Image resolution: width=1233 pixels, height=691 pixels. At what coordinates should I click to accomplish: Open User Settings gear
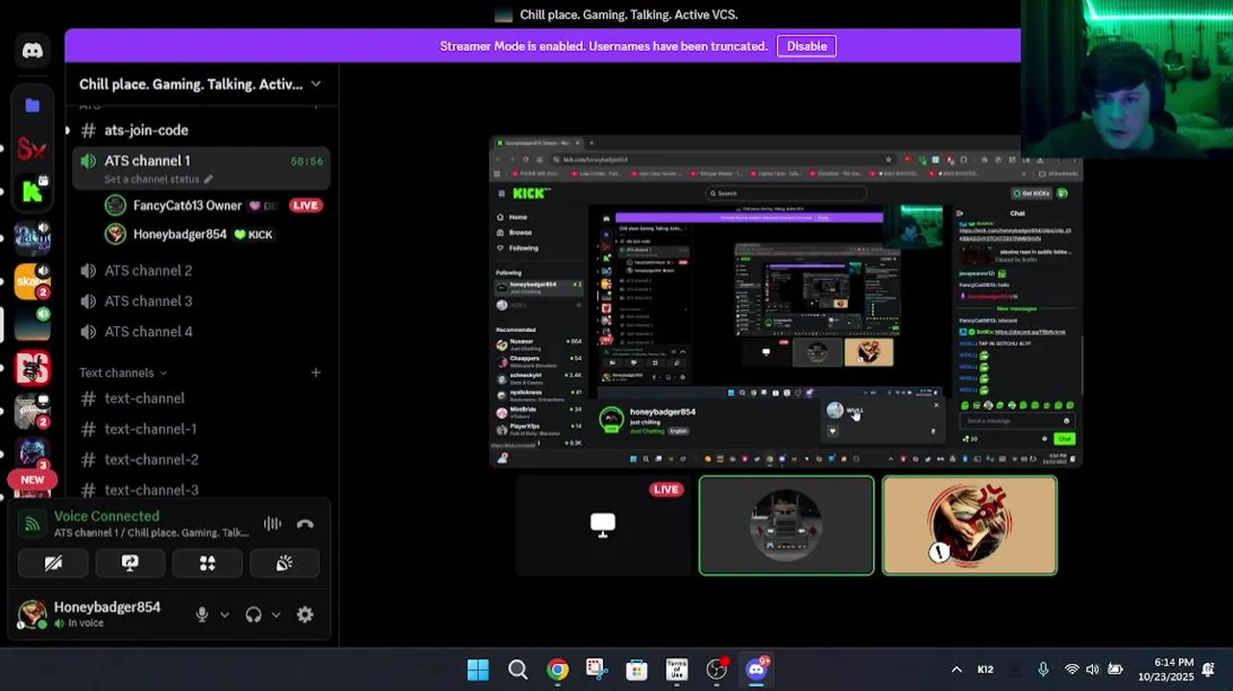point(305,615)
